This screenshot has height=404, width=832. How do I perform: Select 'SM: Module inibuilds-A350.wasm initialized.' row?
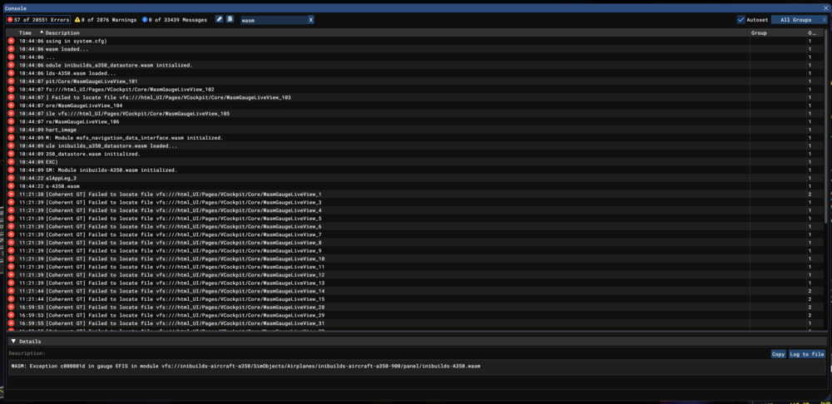414,170
